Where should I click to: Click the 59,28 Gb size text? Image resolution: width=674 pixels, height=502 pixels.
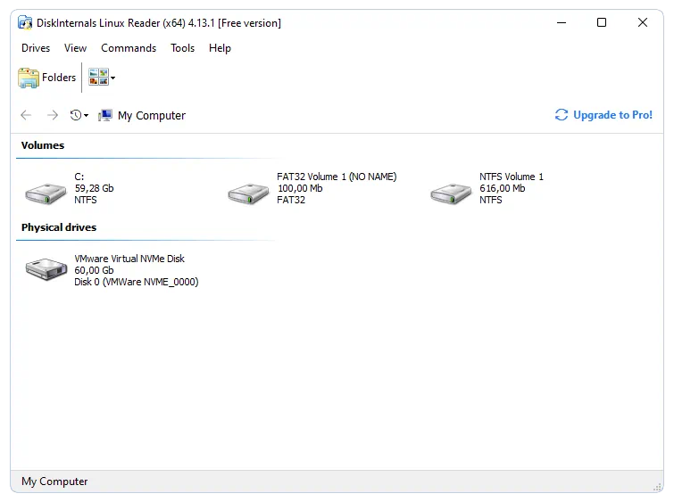click(94, 188)
